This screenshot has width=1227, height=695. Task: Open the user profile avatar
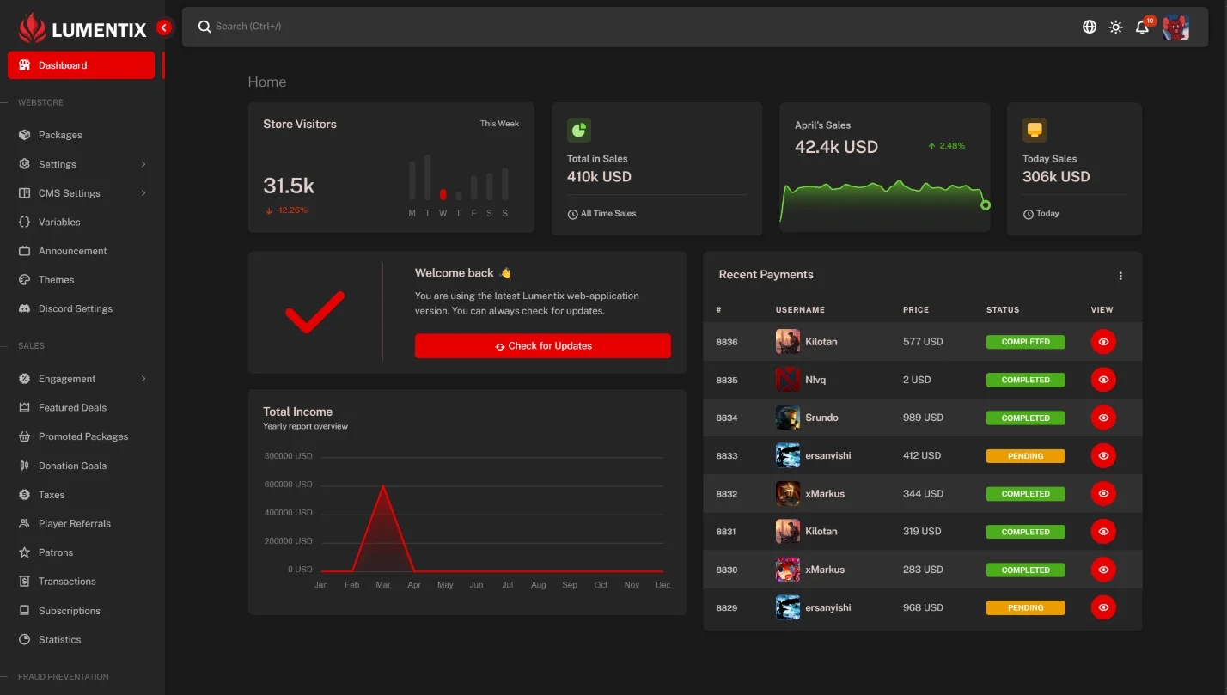[x=1175, y=27]
